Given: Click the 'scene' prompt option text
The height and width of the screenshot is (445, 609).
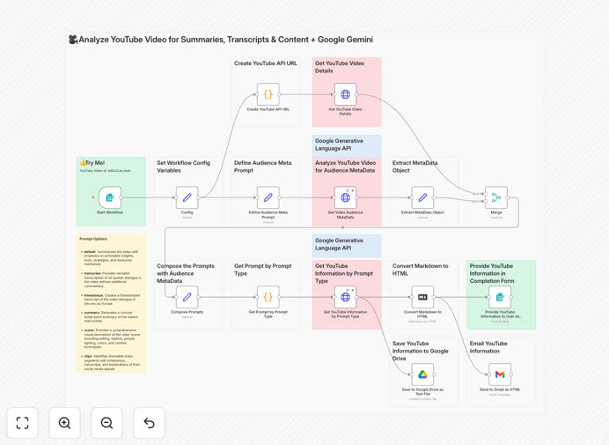Looking at the screenshot, I should [x=113, y=338].
